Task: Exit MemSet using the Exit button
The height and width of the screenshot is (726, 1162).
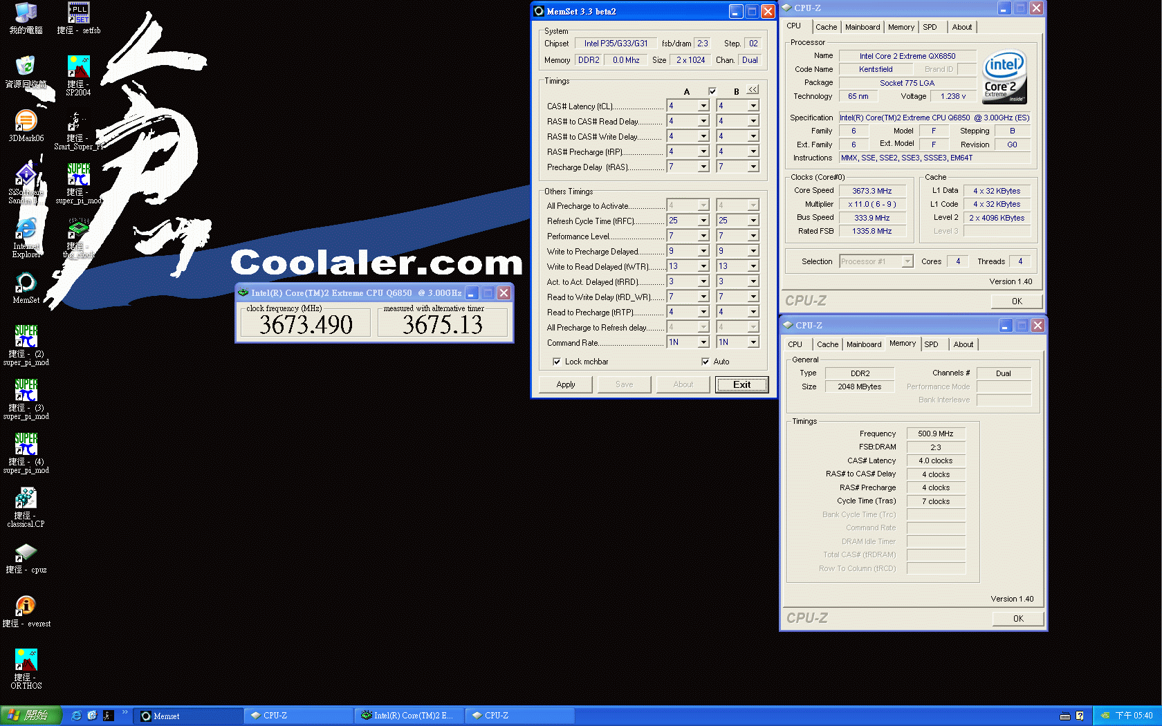Action: coord(741,384)
